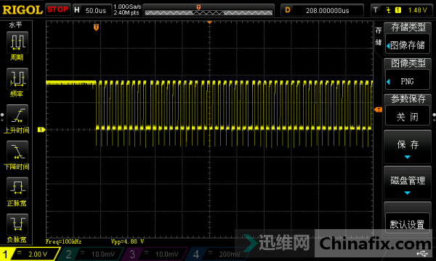Click the memory waveform overview bar
This screenshot has height=261, width=436.
[209, 10]
